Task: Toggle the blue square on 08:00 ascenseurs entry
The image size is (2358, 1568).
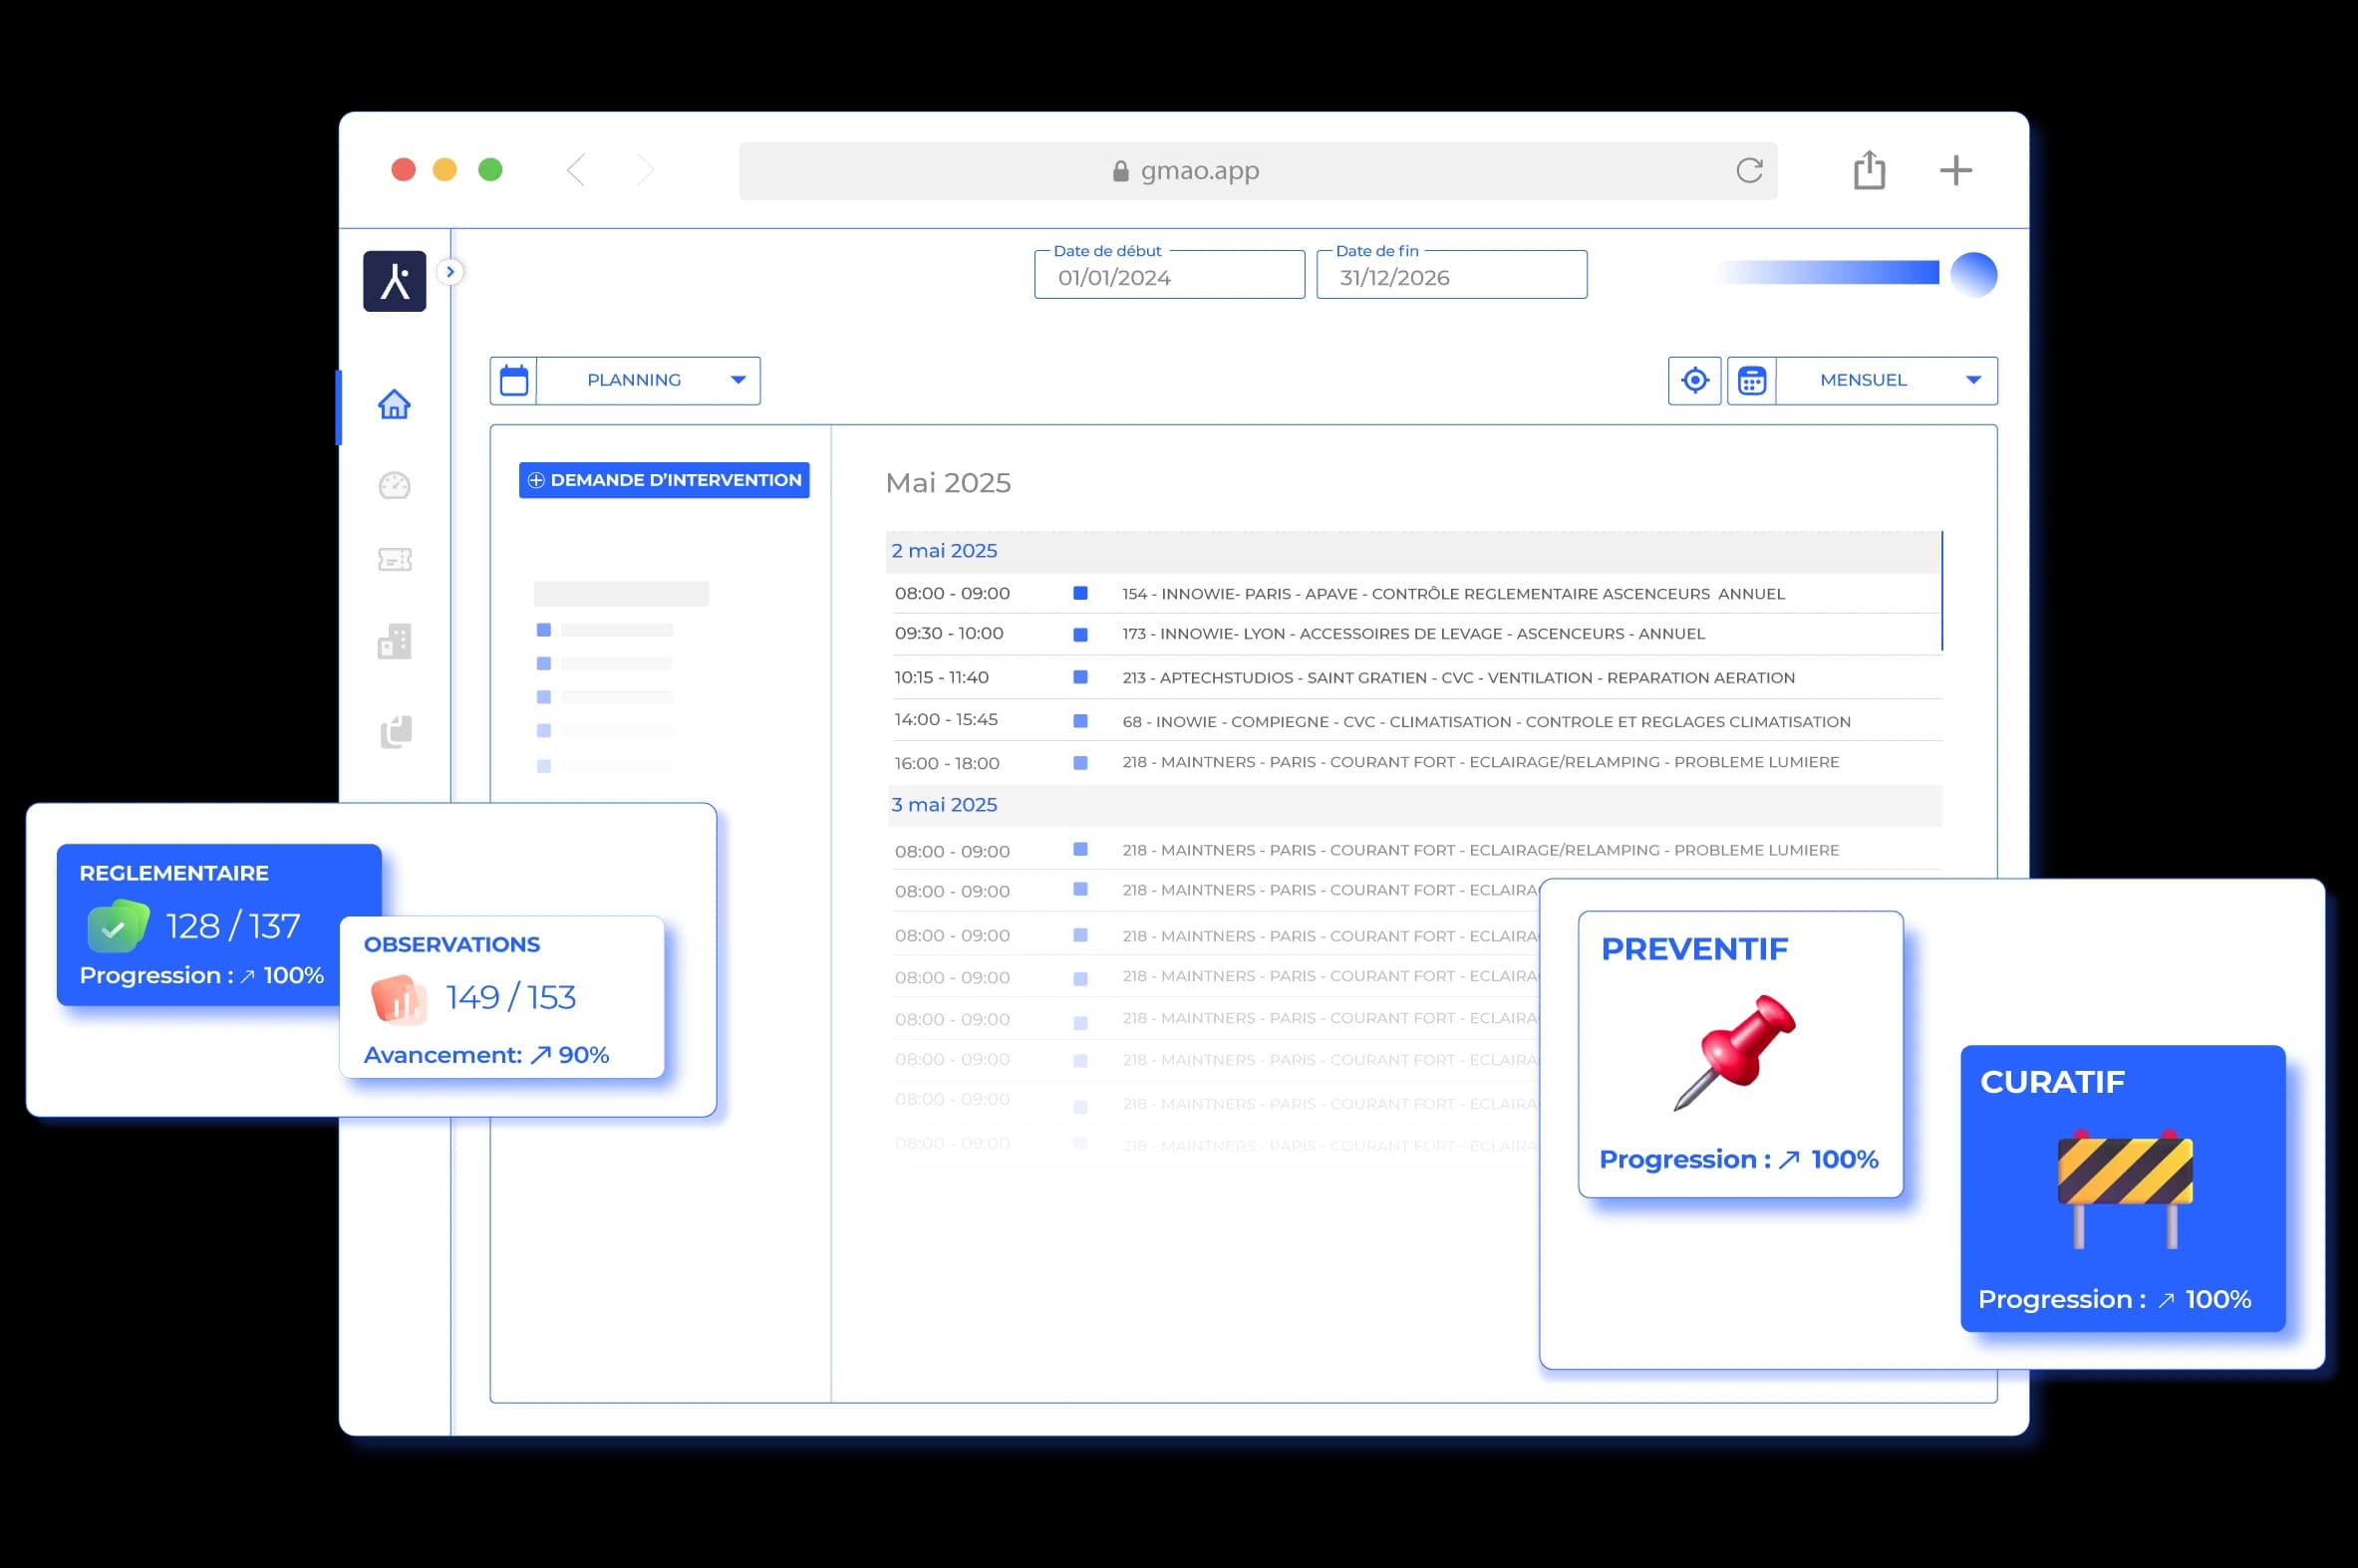Action: point(1079,593)
